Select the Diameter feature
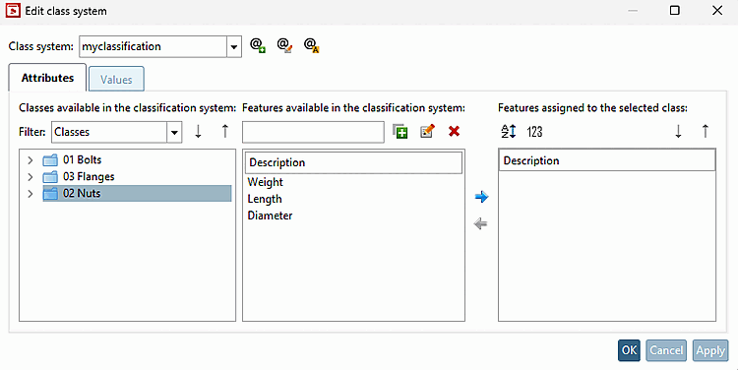This screenshot has width=738, height=370. [x=270, y=216]
